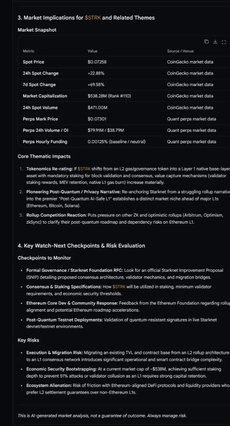Click the +22.88% 24h change value
This screenshot has height=426, width=230.
[x=96, y=73]
